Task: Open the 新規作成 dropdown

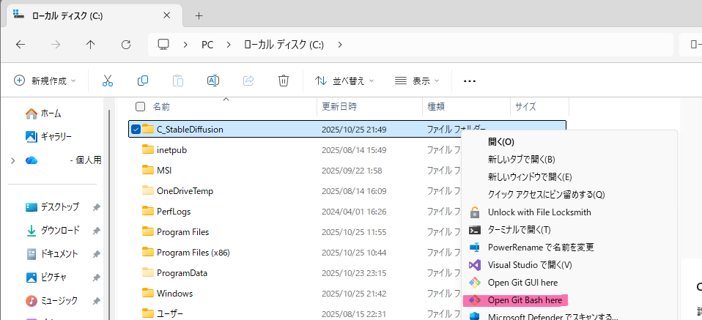Action: click(x=44, y=81)
